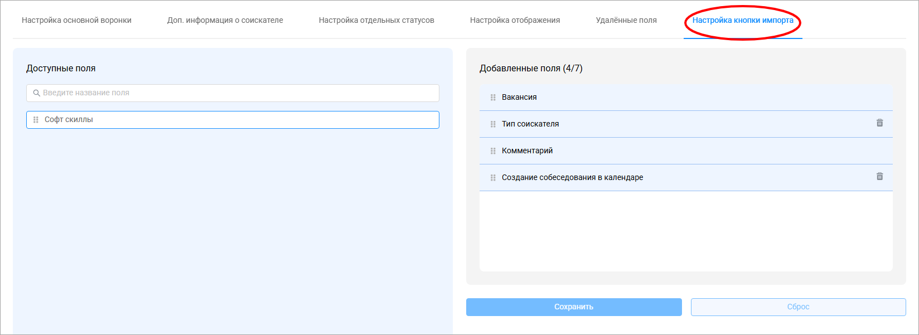Delete the Тип соискателя field with trash icon
Screen dimensions: 919x335
click(x=879, y=123)
